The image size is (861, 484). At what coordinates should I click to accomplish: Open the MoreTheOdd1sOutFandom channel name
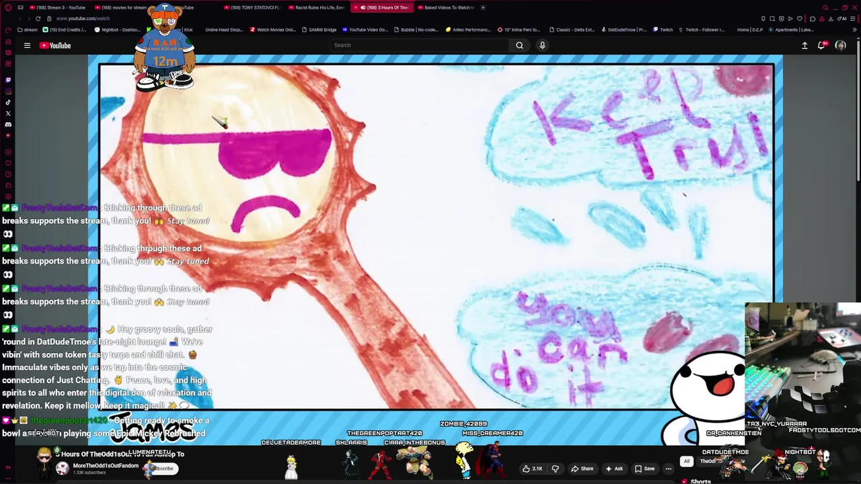(105, 466)
